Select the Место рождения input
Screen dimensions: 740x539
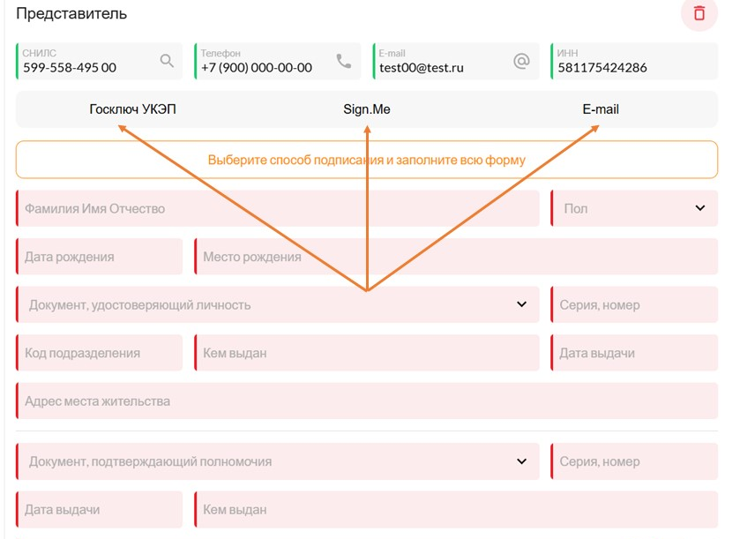(x=456, y=257)
